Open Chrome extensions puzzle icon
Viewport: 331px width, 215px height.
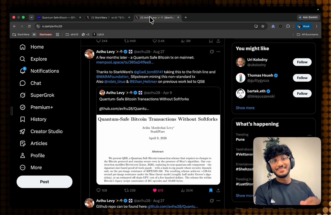coord(288,26)
